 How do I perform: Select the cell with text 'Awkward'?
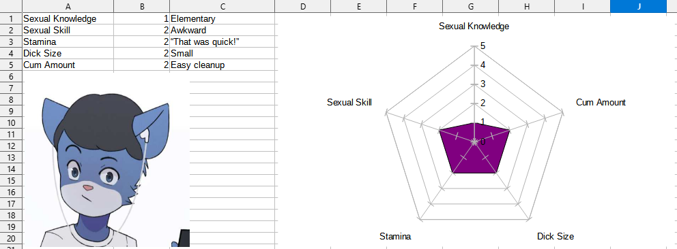[x=222, y=31]
